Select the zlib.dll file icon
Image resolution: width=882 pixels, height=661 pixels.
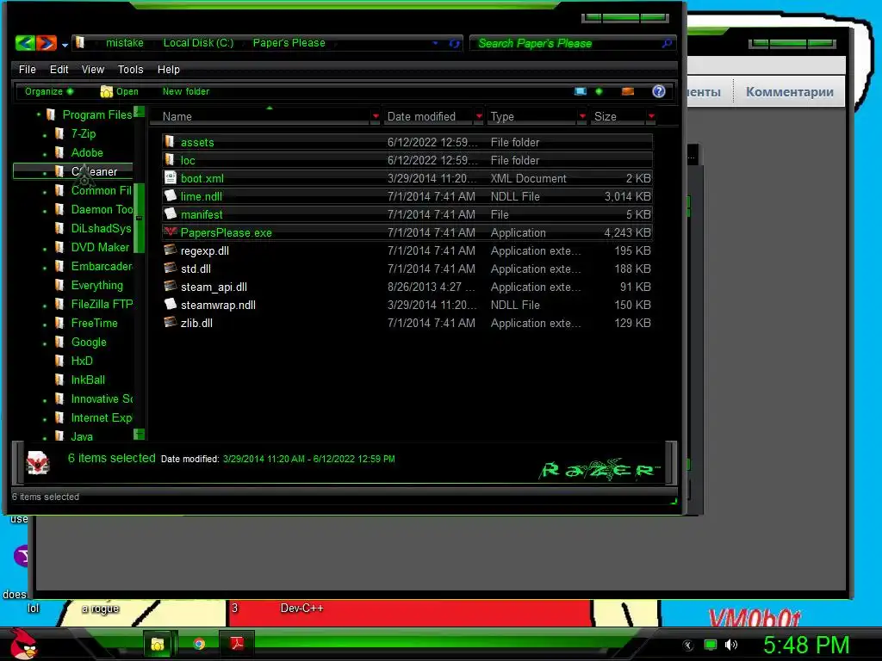click(170, 322)
